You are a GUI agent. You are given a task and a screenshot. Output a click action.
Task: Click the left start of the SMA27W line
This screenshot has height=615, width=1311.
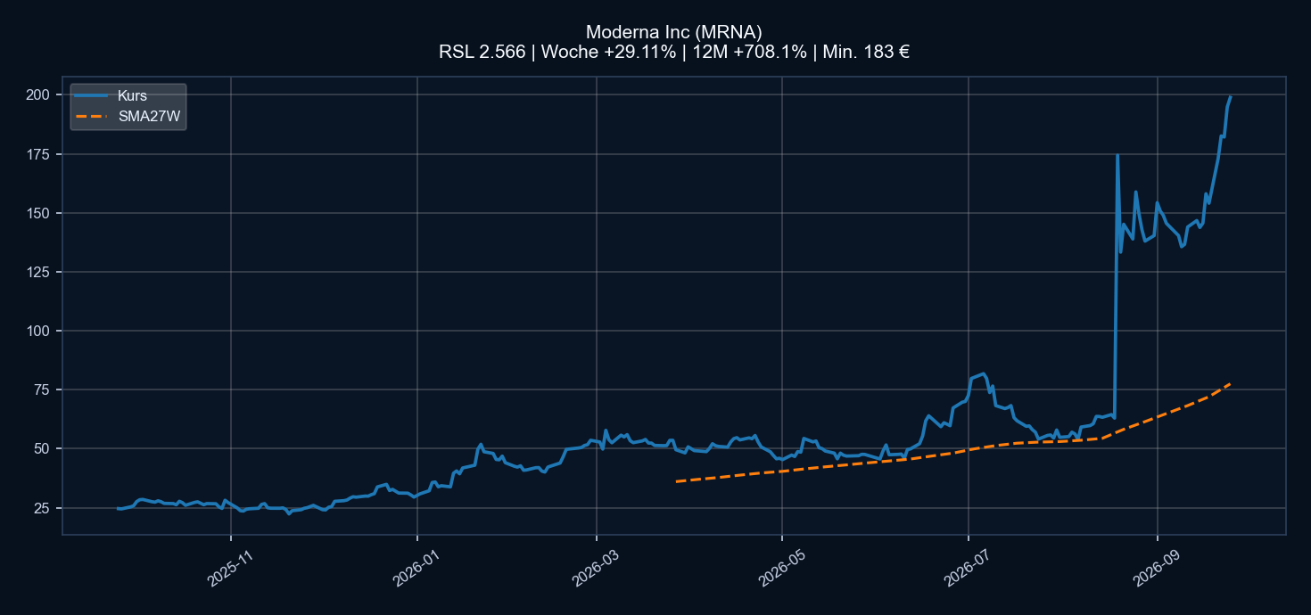coord(677,481)
